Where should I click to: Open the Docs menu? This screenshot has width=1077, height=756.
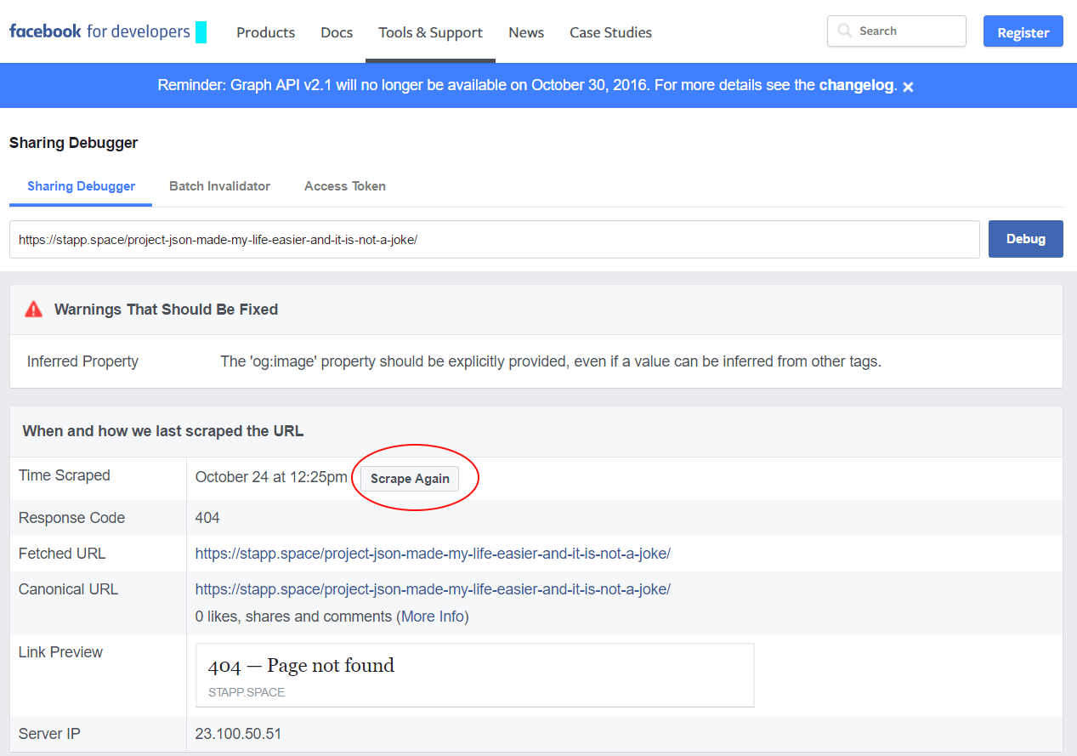click(x=337, y=32)
